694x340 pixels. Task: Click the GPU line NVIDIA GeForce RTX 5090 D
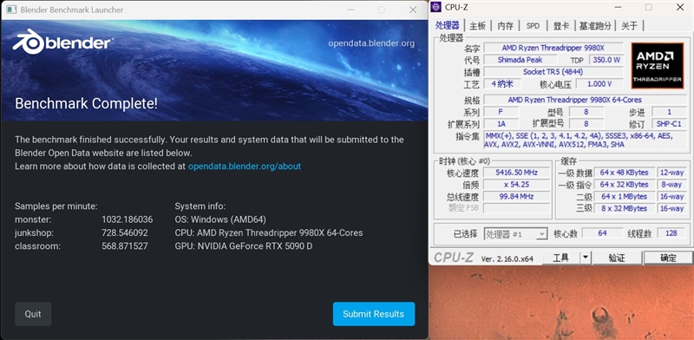244,246
